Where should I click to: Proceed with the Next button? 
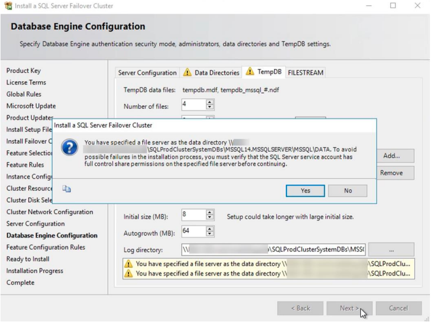point(349,308)
